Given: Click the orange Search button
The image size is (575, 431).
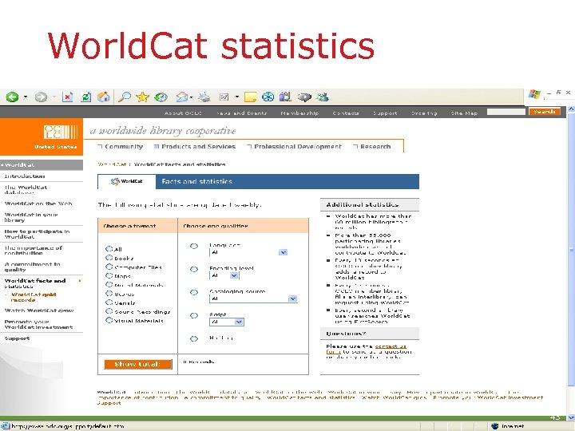Looking at the screenshot, I should click(x=545, y=112).
